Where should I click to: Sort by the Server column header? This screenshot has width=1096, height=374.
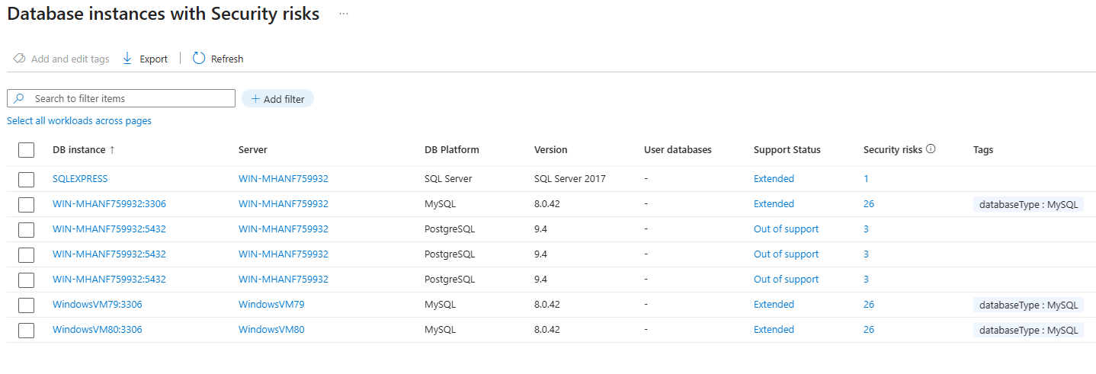pyautogui.click(x=253, y=150)
